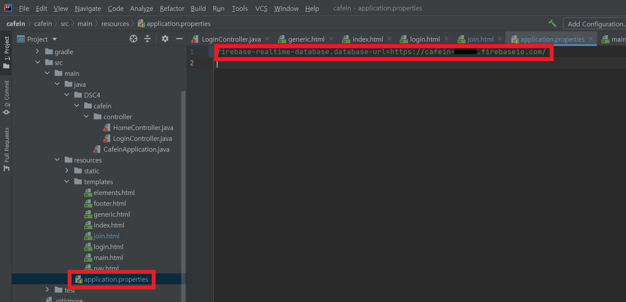The image size is (626, 302).
Task: Open the Window menu
Action: point(287,8)
